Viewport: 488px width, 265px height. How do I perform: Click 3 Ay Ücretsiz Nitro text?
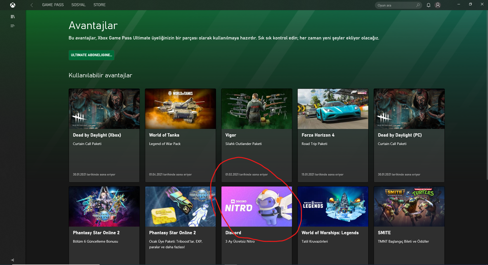[x=240, y=241]
